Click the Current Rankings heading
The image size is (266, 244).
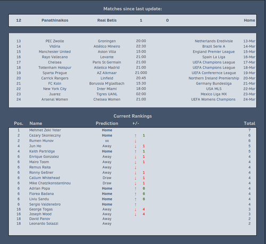coord(132,116)
